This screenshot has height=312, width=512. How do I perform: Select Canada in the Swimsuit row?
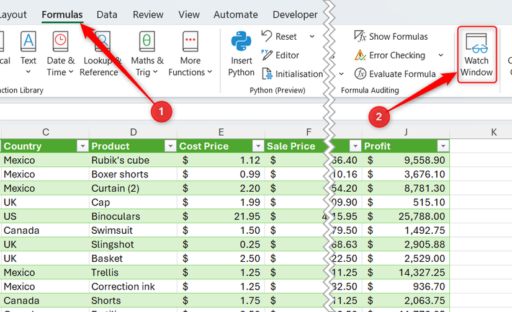coord(45,230)
